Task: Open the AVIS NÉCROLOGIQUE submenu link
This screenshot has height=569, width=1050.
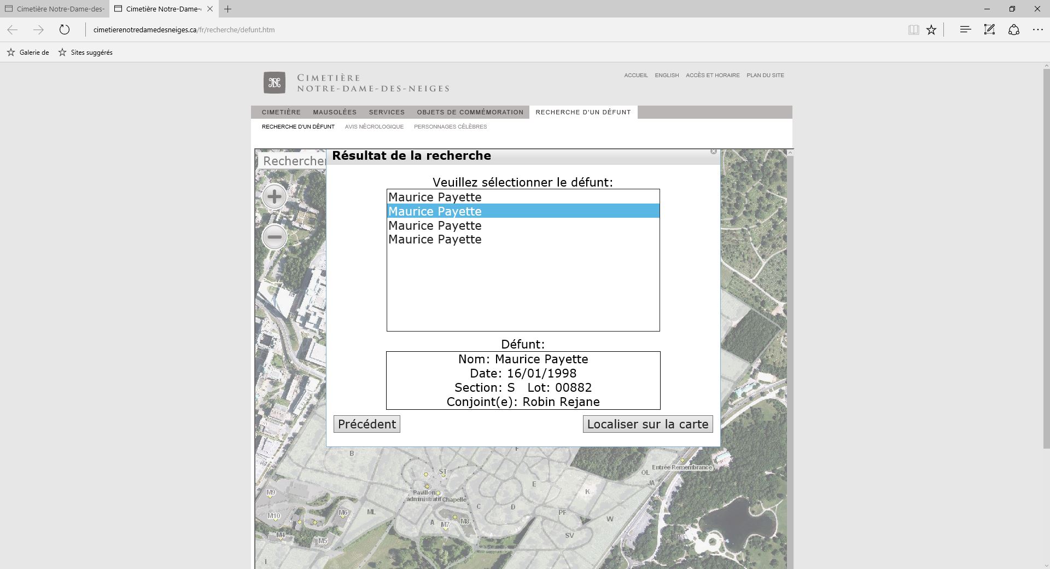Action: click(374, 127)
